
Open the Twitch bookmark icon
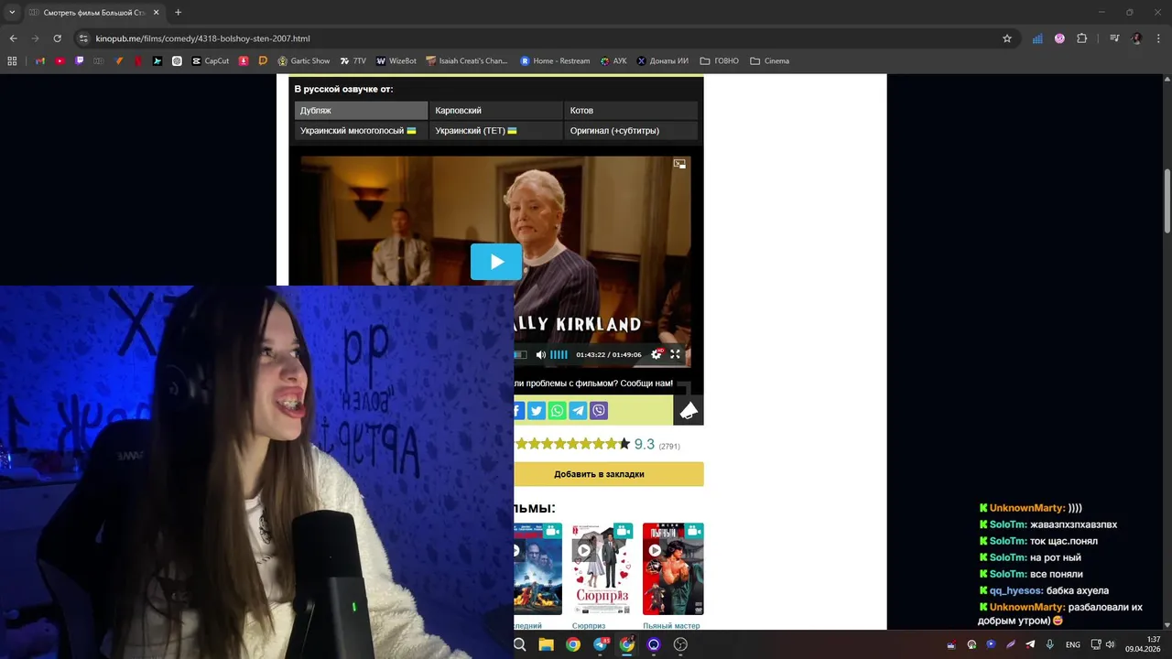(x=80, y=61)
